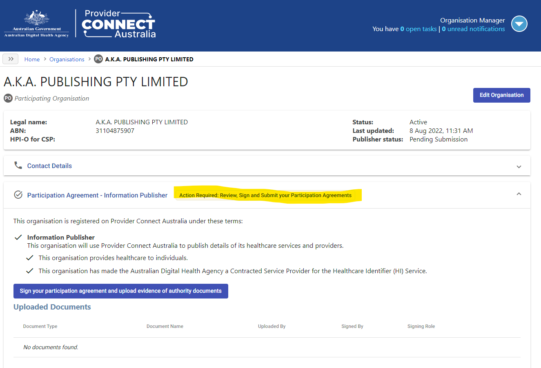Image resolution: width=541 pixels, height=368 pixels.
Task: Click the Australian Government crest icon
Action: [37, 18]
